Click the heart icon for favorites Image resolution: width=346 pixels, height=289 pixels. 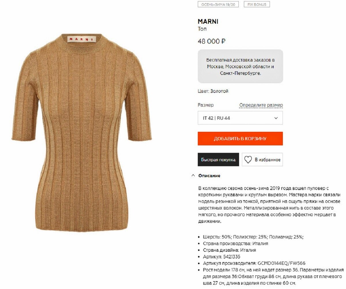248,160
